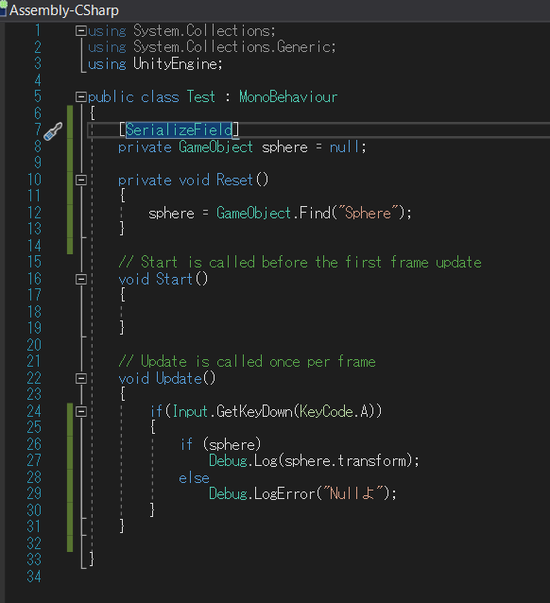Click the Test class name
The width and height of the screenshot is (550, 603).
point(200,96)
